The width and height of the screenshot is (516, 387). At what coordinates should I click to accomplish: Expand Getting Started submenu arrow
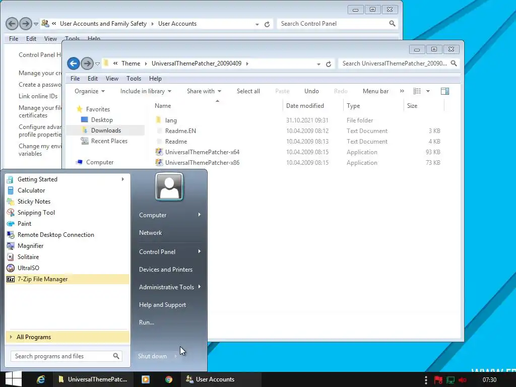click(x=123, y=179)
